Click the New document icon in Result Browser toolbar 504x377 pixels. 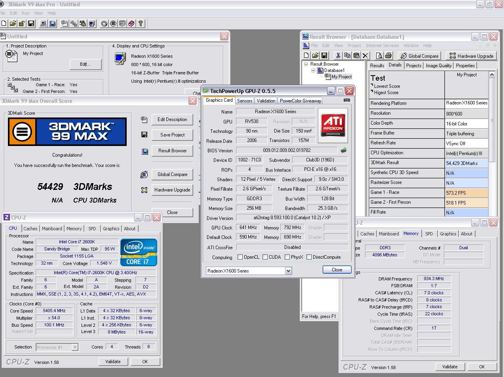point(306,56)
